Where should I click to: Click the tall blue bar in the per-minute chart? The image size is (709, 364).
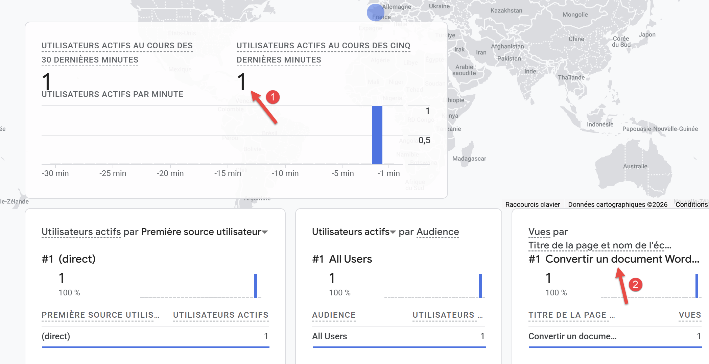pyautogui.click(x=377, y=135)
